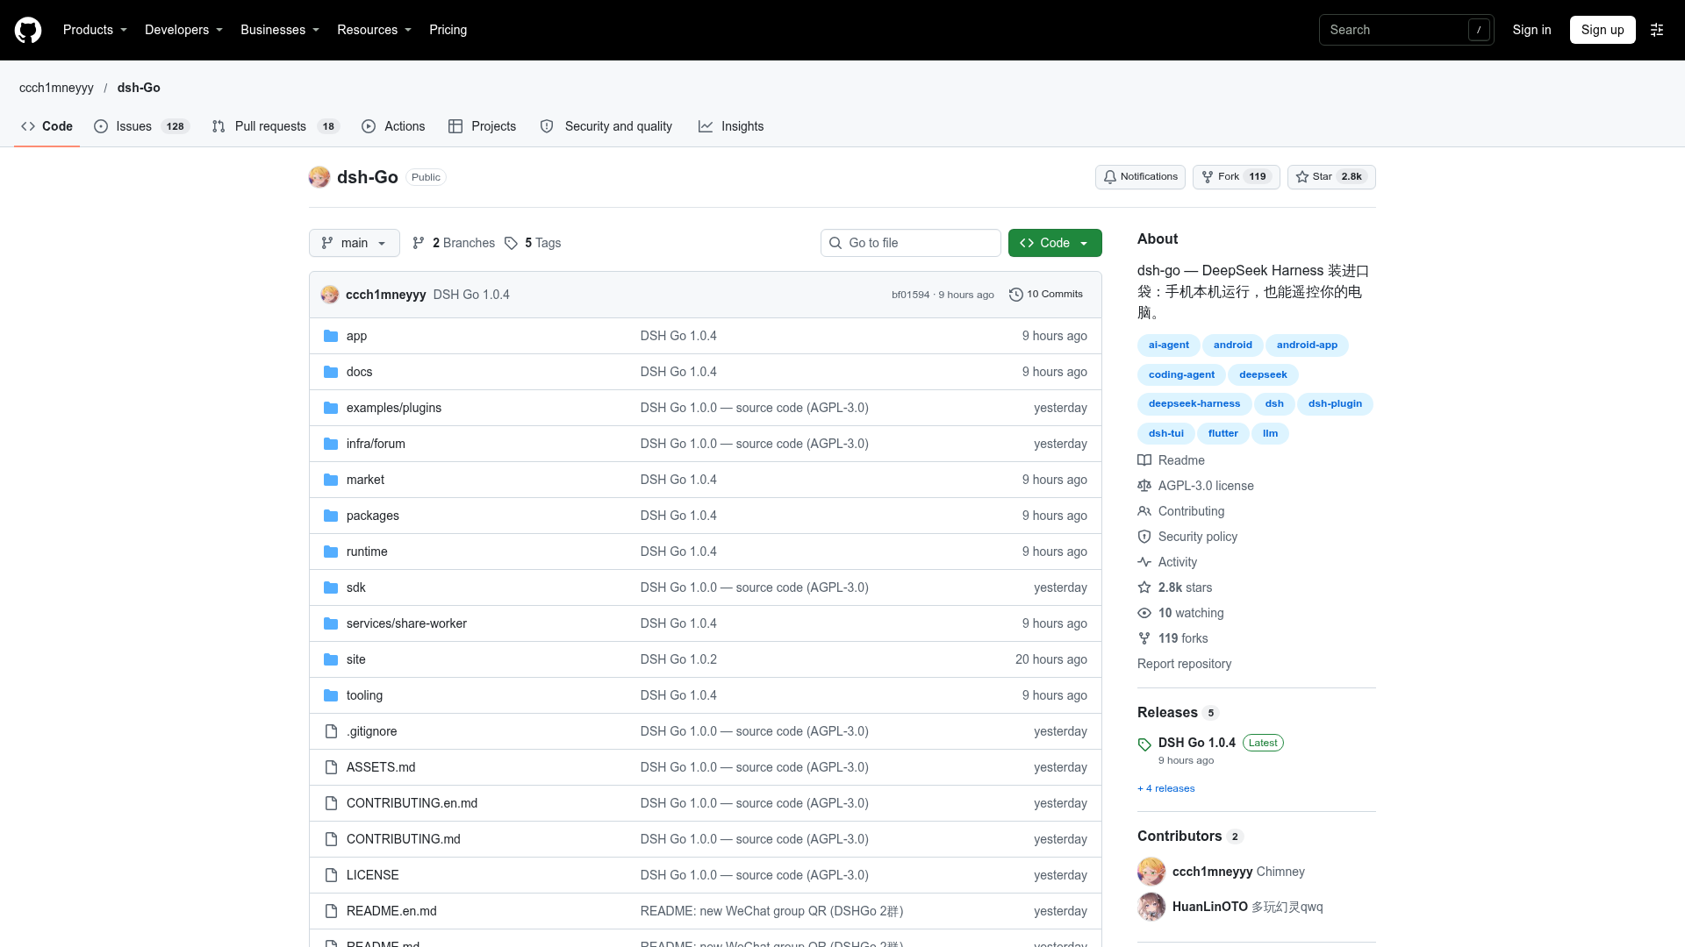Open the watchers eye icon link
Screen dimensions: 1685x947
[x=1144, y=613]
